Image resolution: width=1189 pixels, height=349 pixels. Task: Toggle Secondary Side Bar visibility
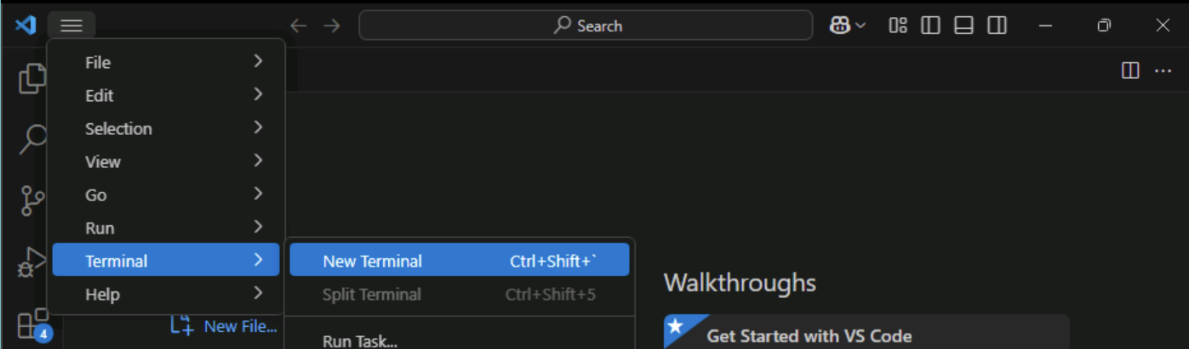tap(997, 25)
